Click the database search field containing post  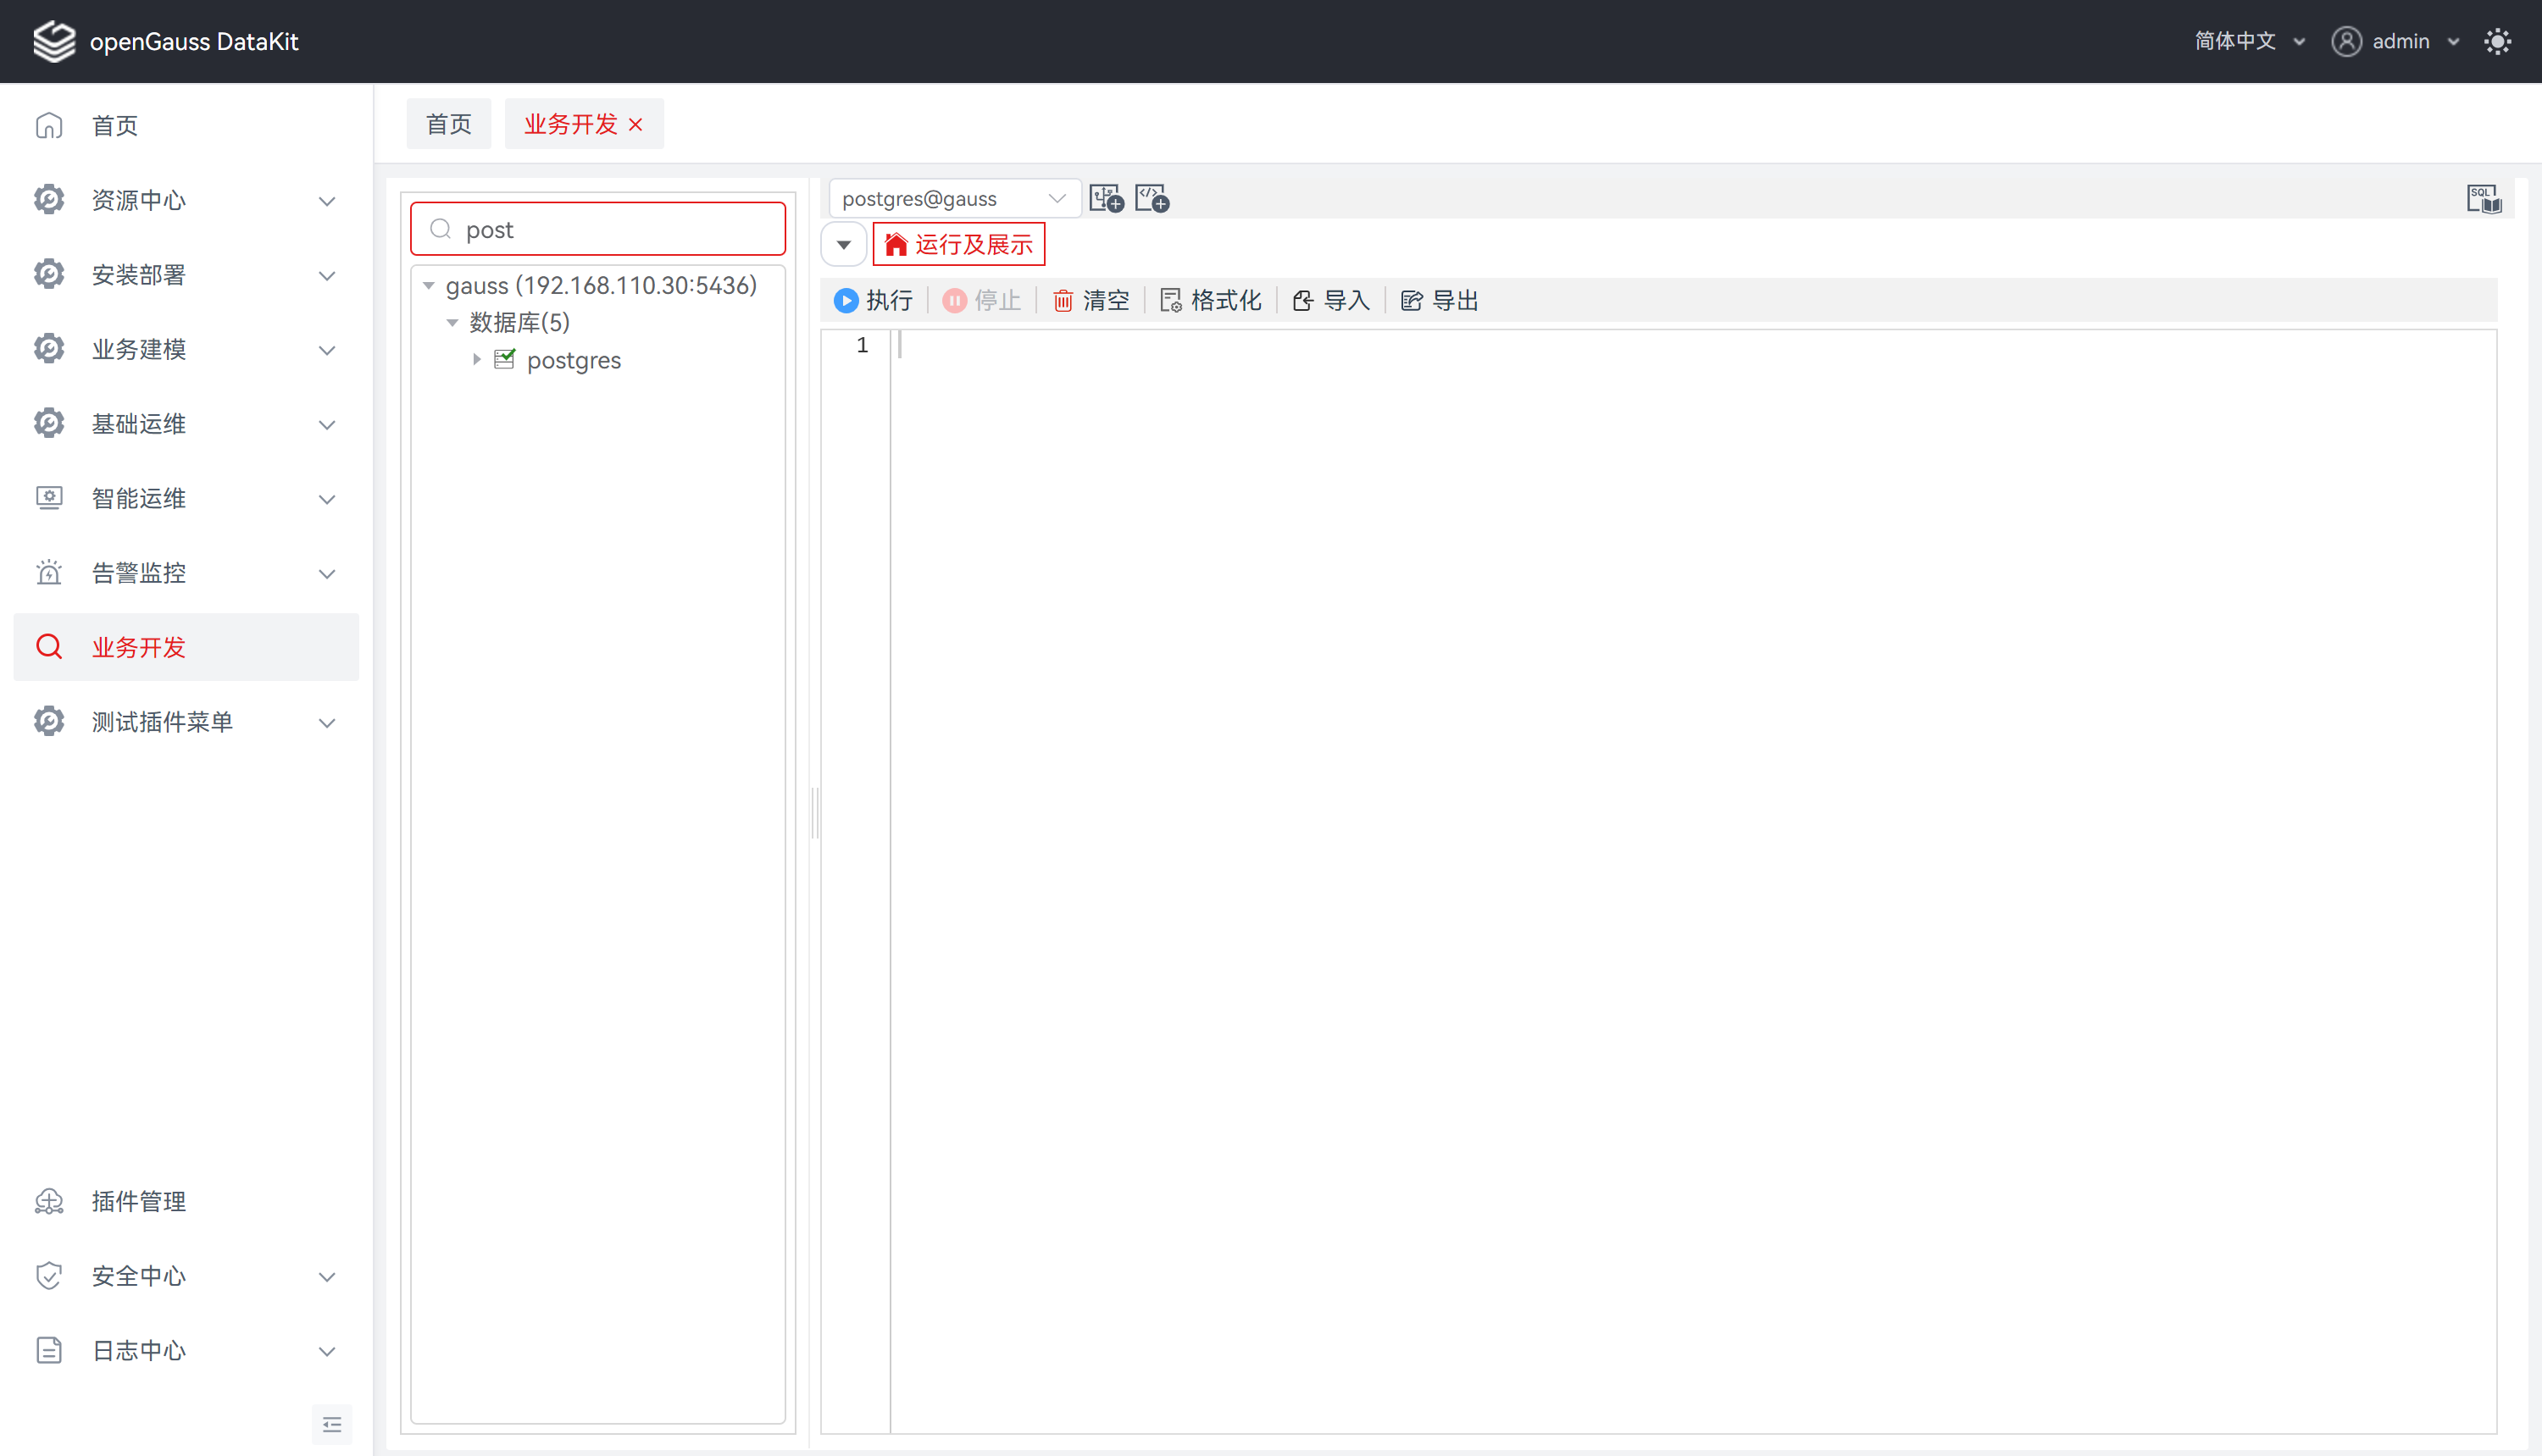pyautogui.click(x=610, y=229)
